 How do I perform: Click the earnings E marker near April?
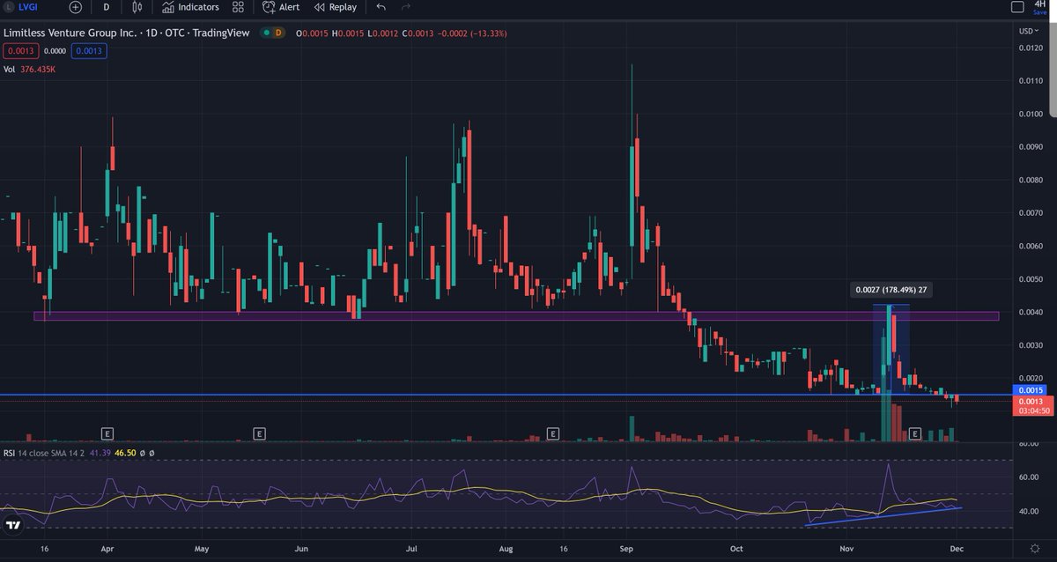pos(107,433)
